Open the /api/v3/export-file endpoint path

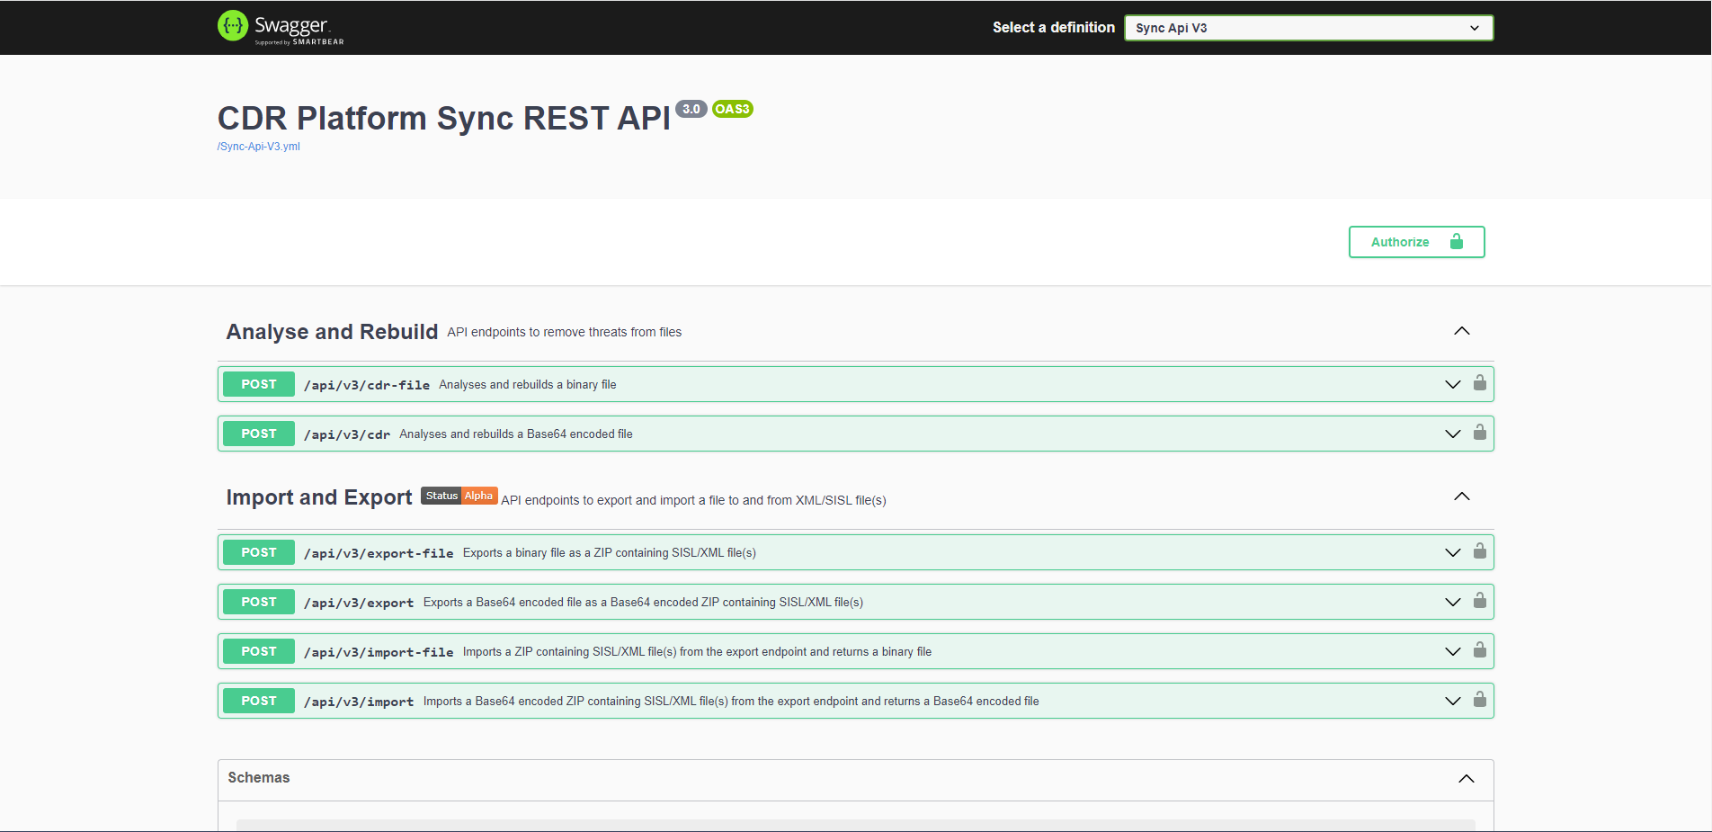379,553
